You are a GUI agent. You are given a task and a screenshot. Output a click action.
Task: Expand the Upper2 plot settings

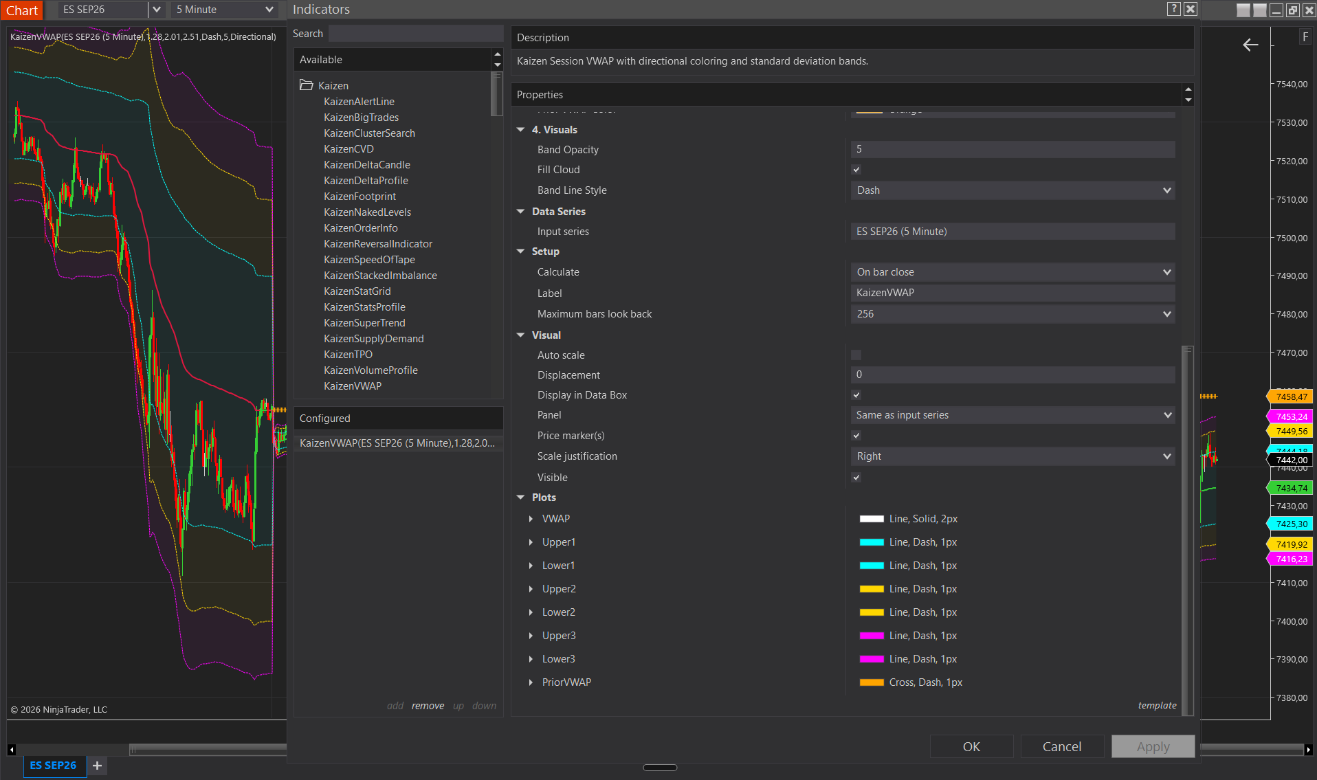pos(531,589)
